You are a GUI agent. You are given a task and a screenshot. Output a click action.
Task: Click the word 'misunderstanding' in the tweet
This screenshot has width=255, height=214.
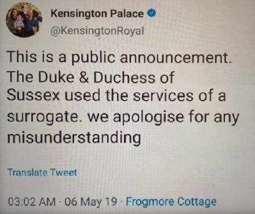74,137
